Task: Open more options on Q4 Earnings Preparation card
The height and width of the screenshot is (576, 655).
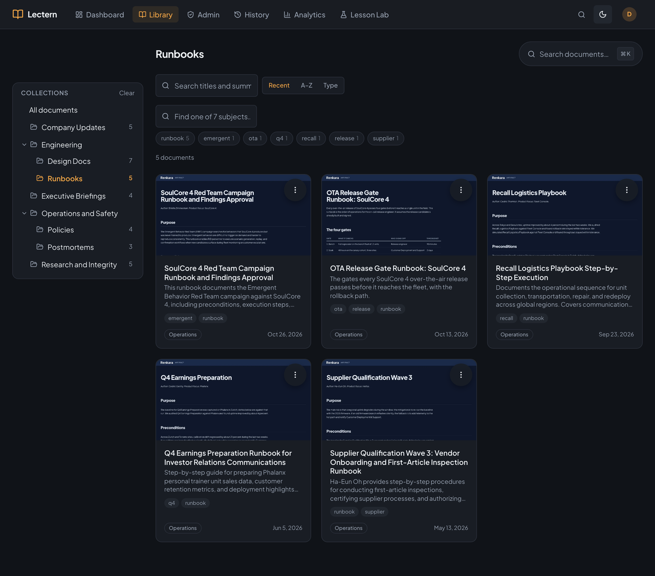Action: pyautogui.click(x=295, y=375)
